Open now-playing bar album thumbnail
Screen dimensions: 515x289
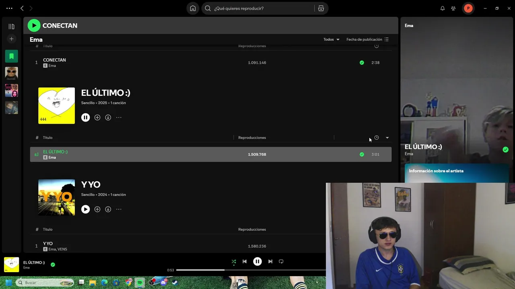tap(11, 265)
